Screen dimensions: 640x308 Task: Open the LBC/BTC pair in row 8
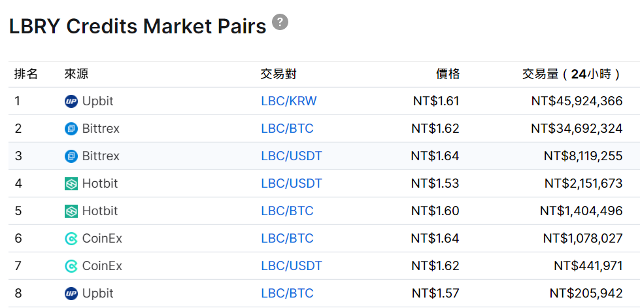tap(287, 294)
